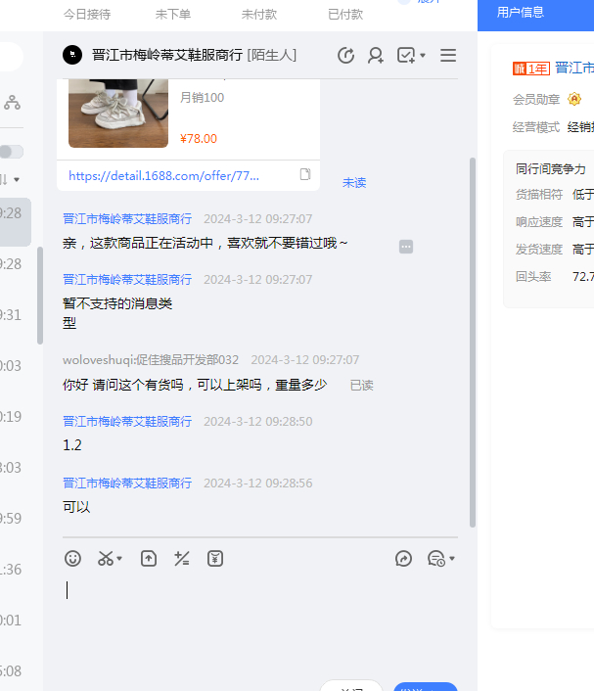This screenshot has height=691, width=594.
Task: Click the message text input field
Action: (260, 625)
